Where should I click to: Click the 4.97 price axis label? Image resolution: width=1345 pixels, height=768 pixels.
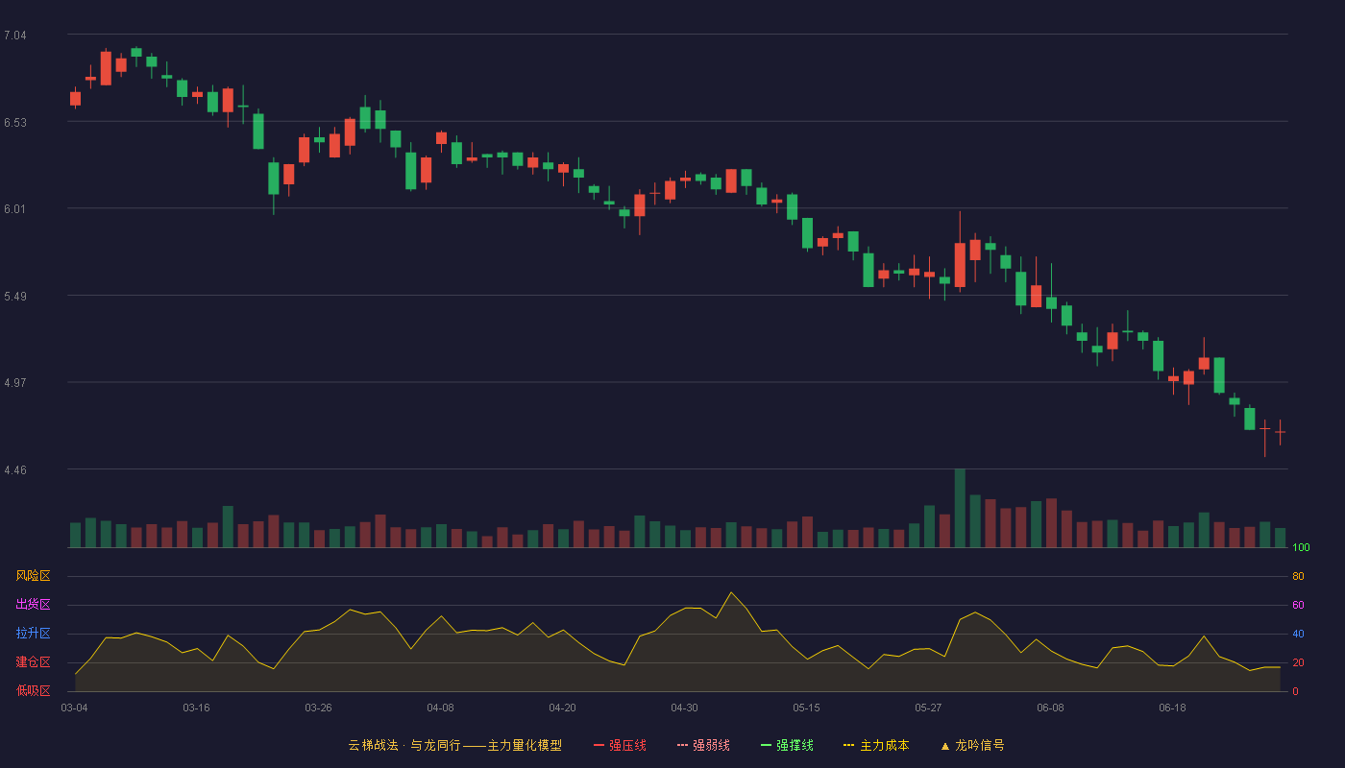[15, 383]
